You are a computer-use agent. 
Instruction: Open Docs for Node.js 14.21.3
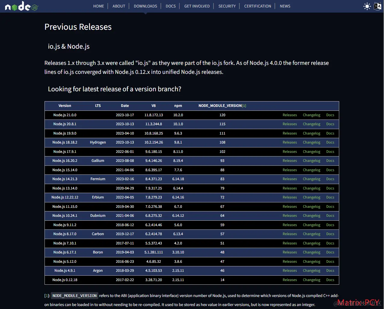330,179
